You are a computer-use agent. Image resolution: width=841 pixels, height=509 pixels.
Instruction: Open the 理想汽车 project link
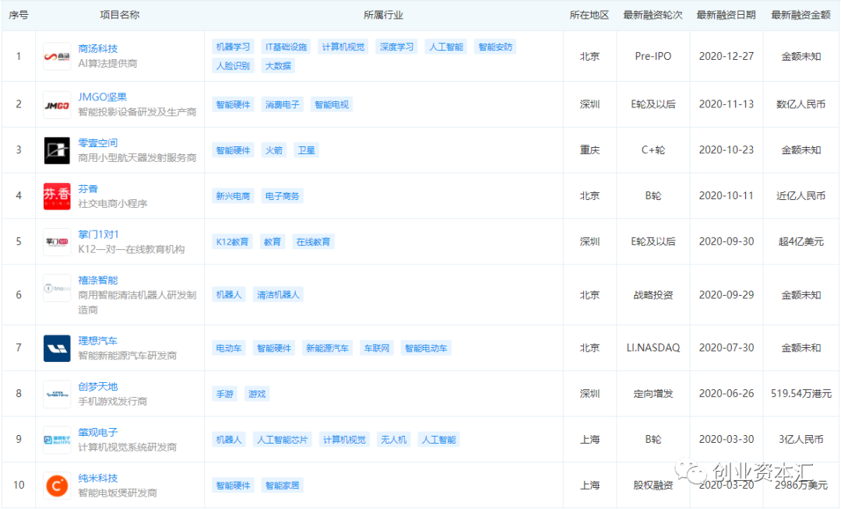click(x=98, y=341)
